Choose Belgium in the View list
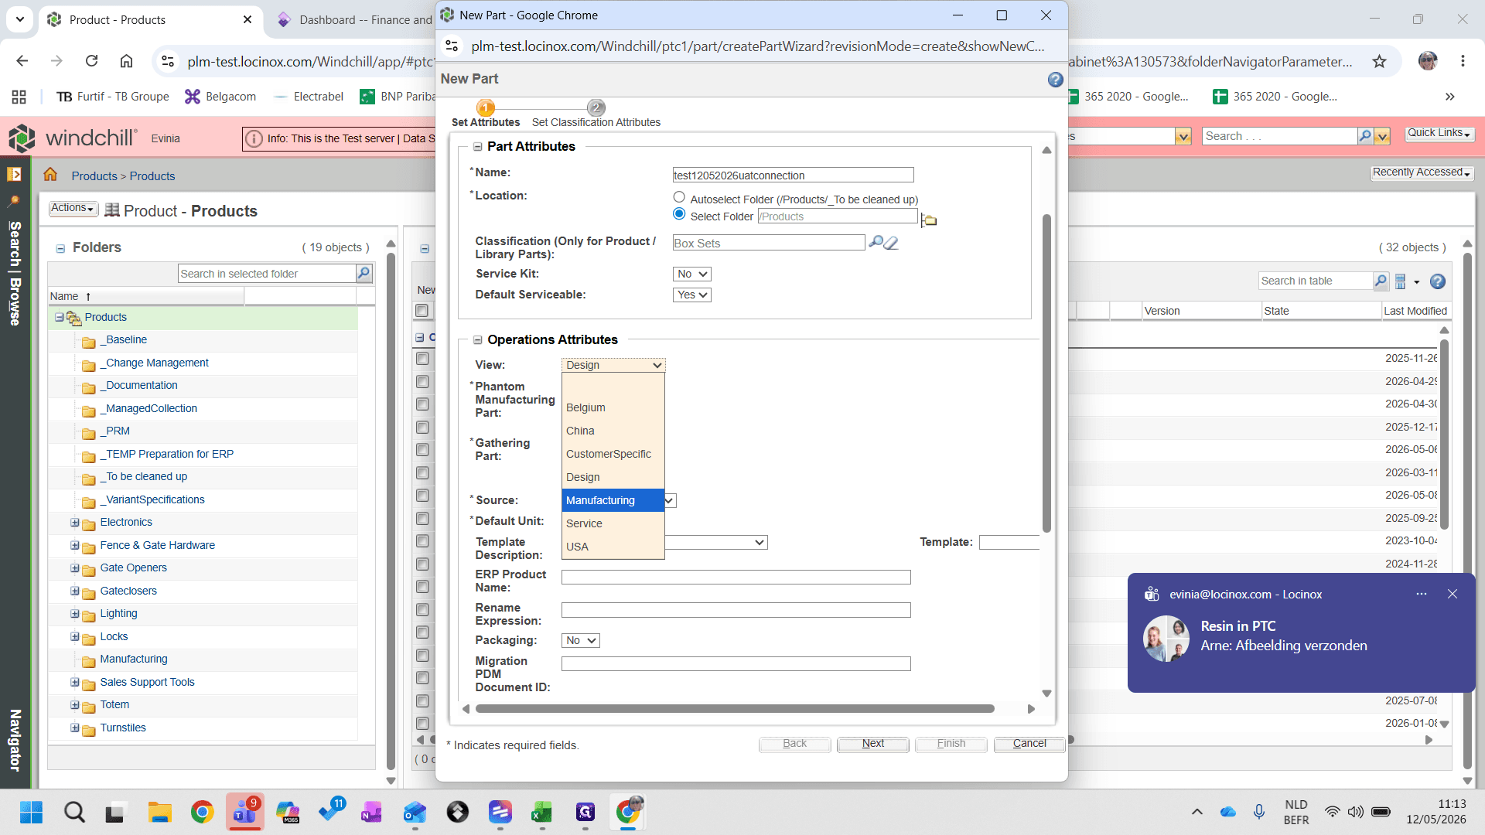The image size is (1485, 835). click(x=613, y=407)
